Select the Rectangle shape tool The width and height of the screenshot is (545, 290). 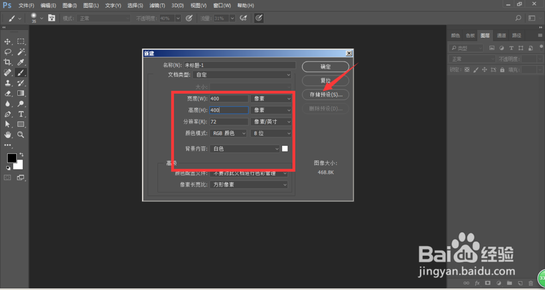tap(21, 124)
